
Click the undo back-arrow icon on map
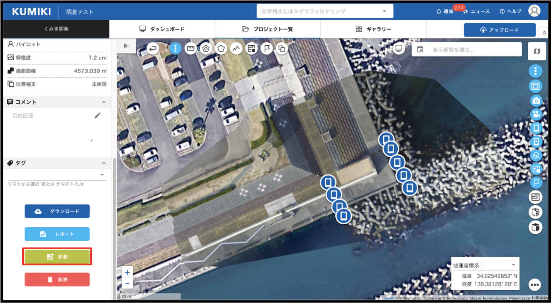tap(153, 49)
